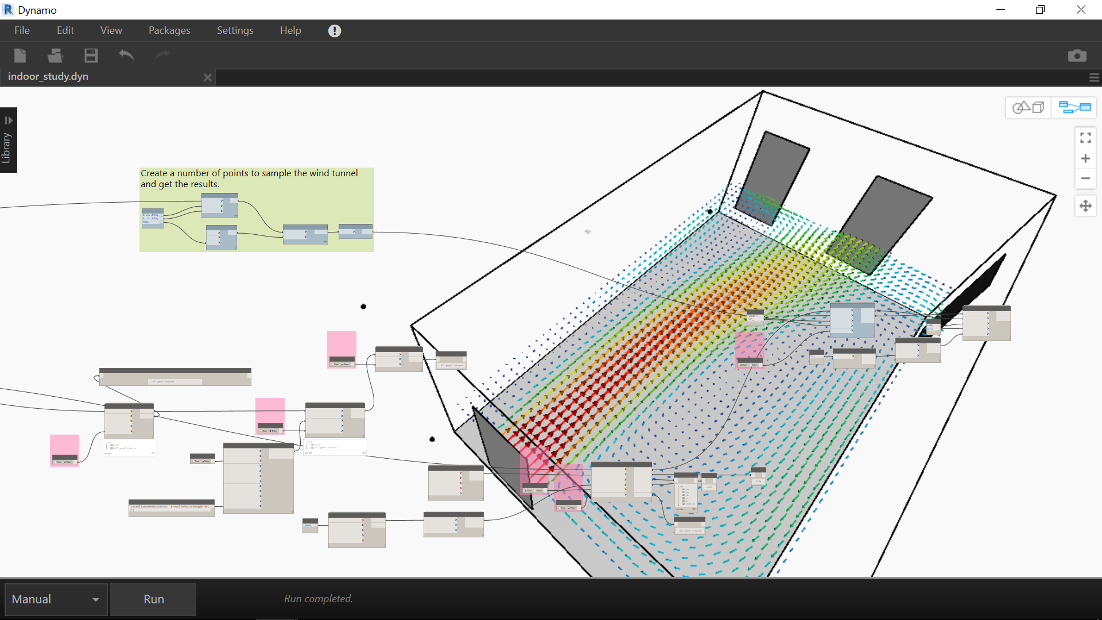
Task: Open the tab list hamburger menu
Action: [x=1095, y=77]
